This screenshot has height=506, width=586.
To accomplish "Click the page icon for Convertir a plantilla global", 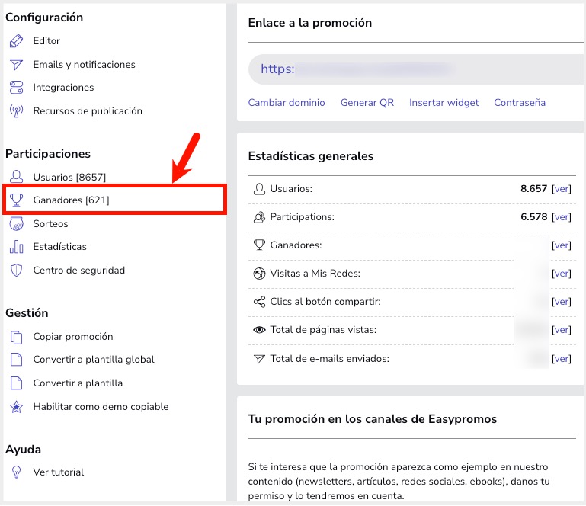I will [16, 360].
